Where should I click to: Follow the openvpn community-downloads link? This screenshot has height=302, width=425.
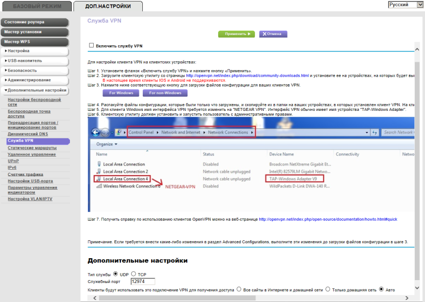click(x=247, y=76)
